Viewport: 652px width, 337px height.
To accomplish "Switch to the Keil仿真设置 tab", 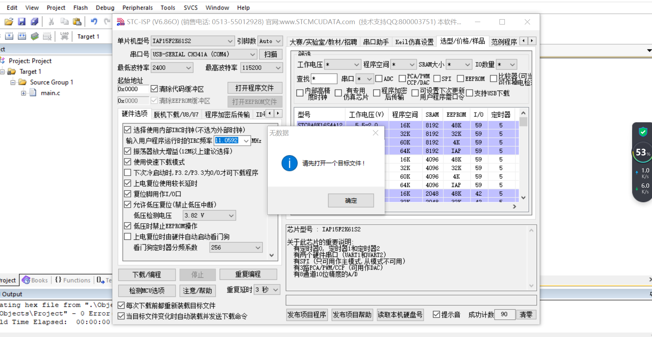I will tap(414, 42).
